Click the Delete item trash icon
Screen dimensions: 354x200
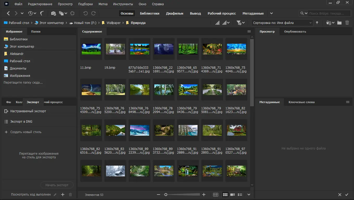click(347, 23)
